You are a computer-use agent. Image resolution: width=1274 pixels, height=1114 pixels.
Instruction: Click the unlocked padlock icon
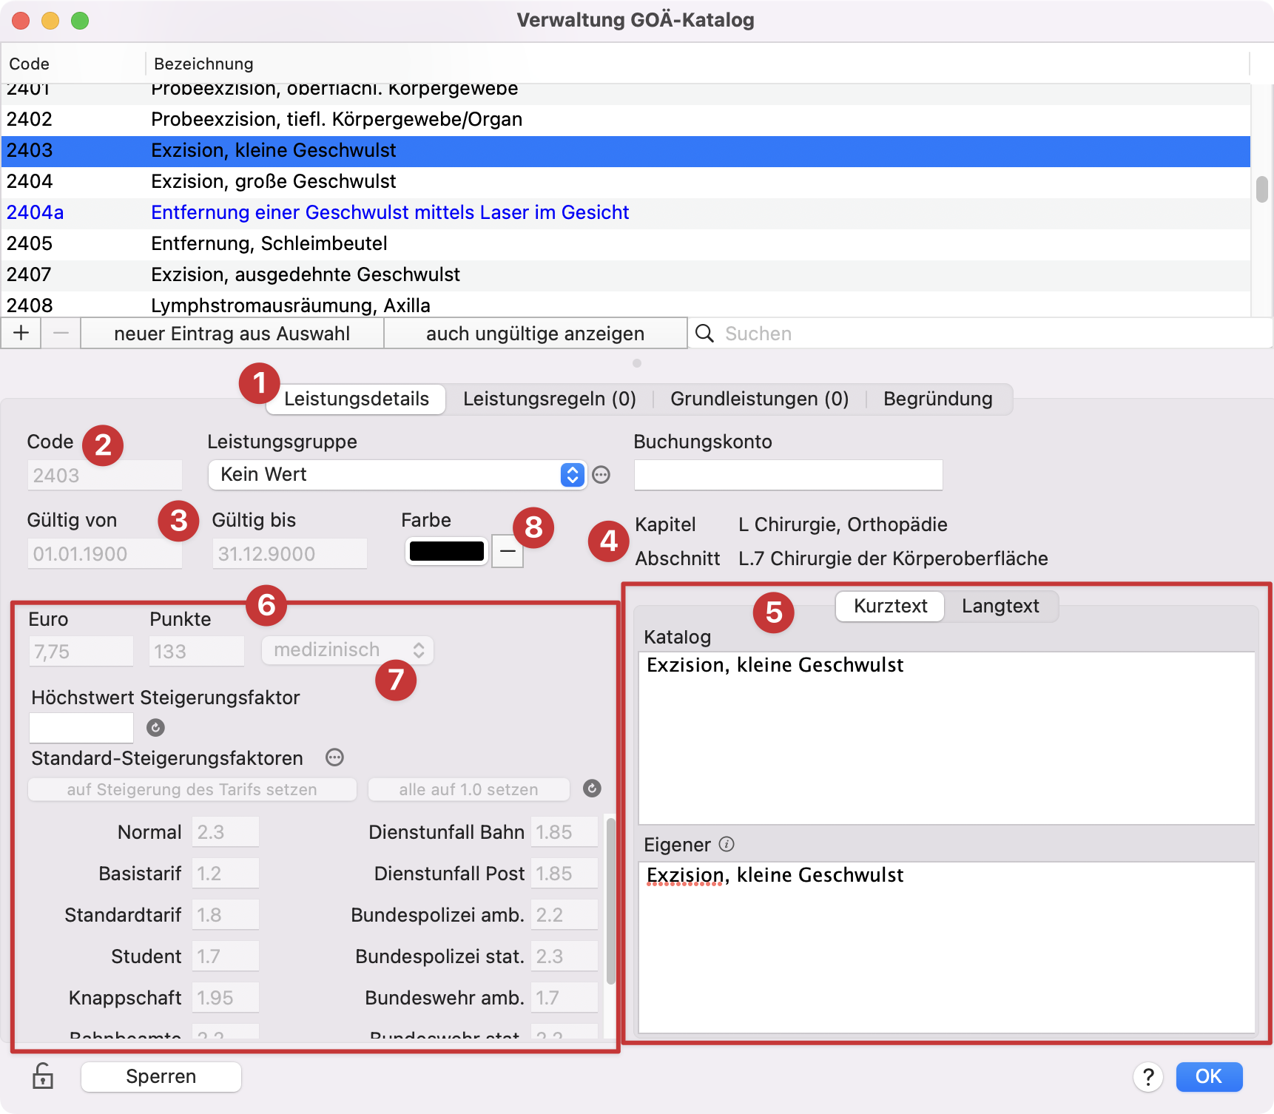click(x=43, y=1076)
